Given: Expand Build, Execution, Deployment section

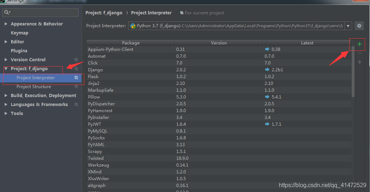Looking at the screenshot, I should [6, 95].
